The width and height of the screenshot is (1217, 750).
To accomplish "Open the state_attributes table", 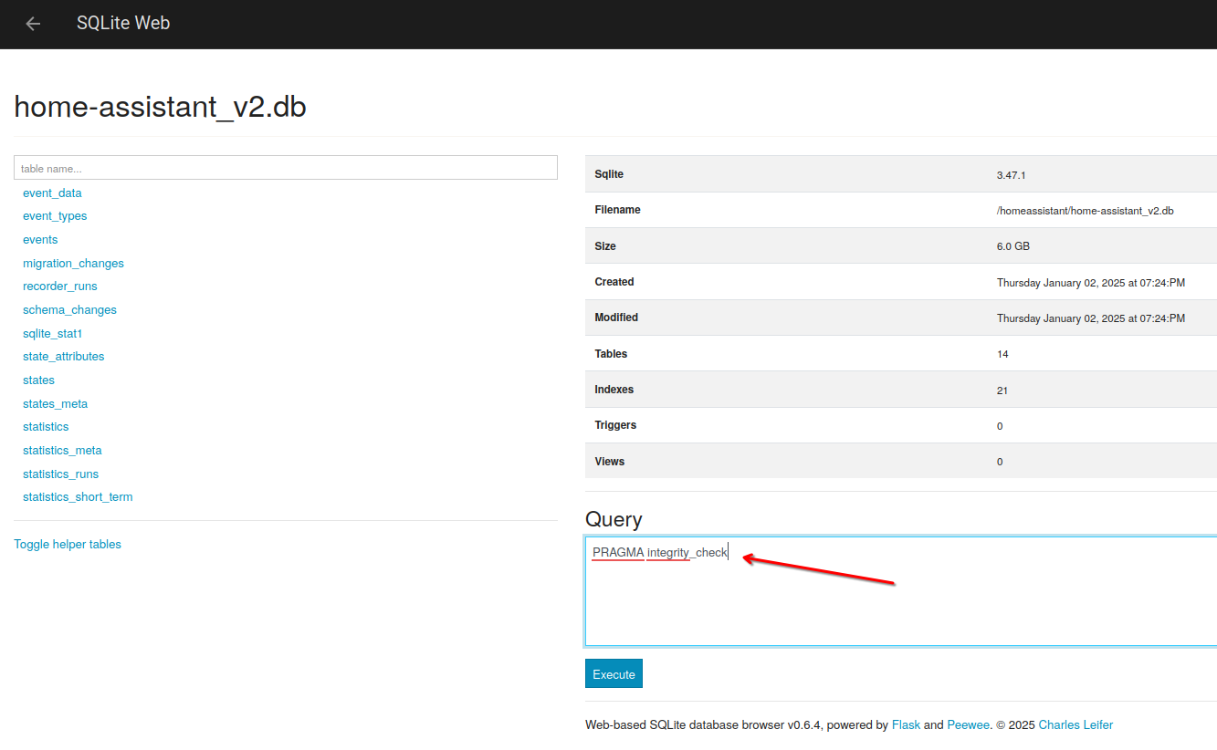I will click(63, 357).
